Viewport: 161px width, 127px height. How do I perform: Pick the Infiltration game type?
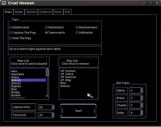84,33
